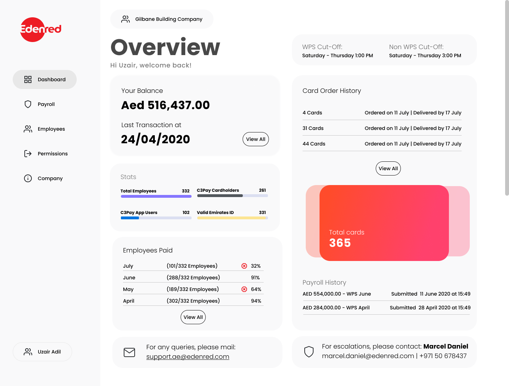Click the escalations shield icon
Screen dimensions: 509x386
[x=309, y=352]
